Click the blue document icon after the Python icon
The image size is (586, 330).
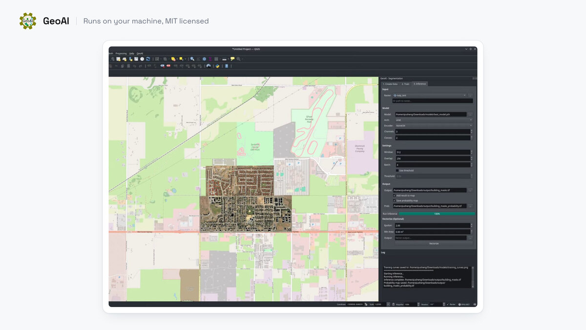click(x=226, y=66)
